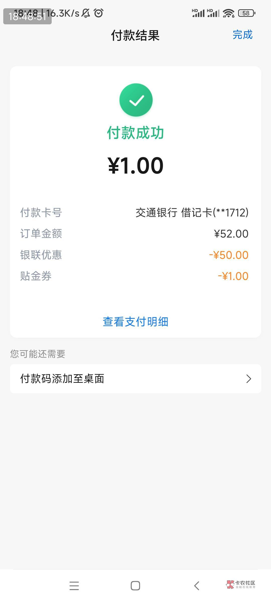Open 查看支付明细 payment details link
Viewport: 271px width, 602px height.
135,322
